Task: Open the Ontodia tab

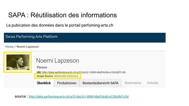Action: (x=153, y=83)
